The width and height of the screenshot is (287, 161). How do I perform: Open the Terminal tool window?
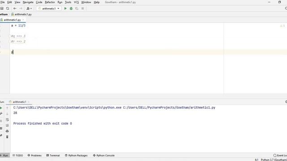[53, 155]
